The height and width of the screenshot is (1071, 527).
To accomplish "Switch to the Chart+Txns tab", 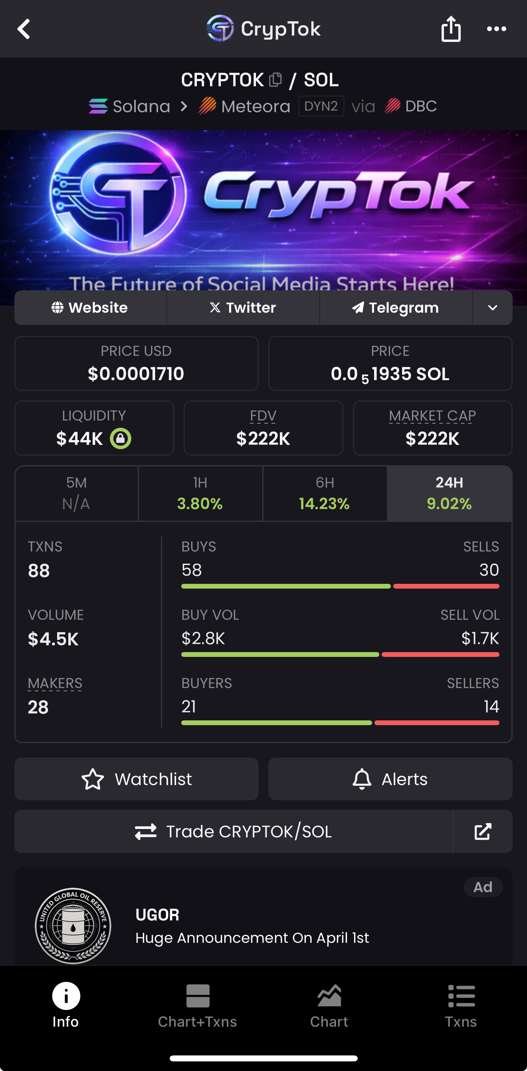I will point(197,1005).
